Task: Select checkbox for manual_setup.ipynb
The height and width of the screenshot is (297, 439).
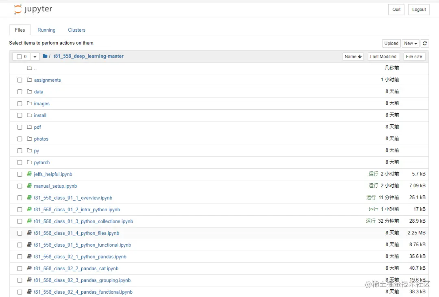Action: (x=20, y=186)
